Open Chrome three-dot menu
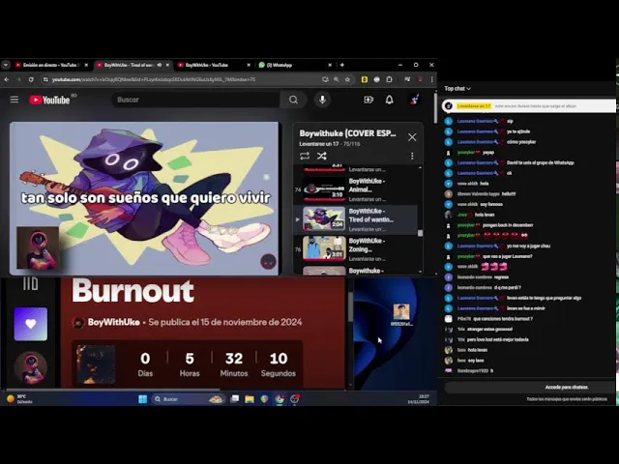 pyautogui.click(x=432, y=79)
